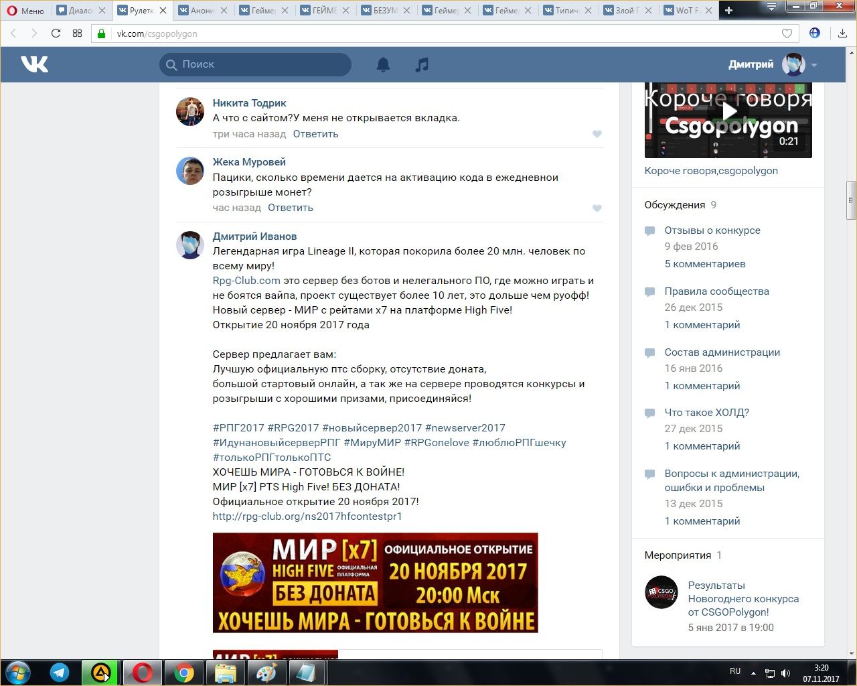
Task: Open Opera speed dial grid icon
Action: [x=77, y=33]
